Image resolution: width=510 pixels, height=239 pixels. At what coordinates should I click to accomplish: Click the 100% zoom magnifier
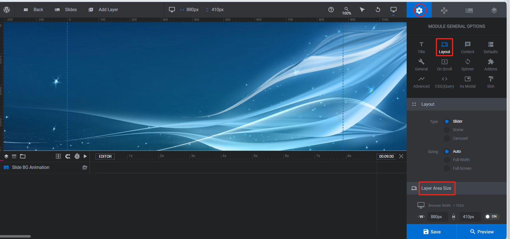346,11
